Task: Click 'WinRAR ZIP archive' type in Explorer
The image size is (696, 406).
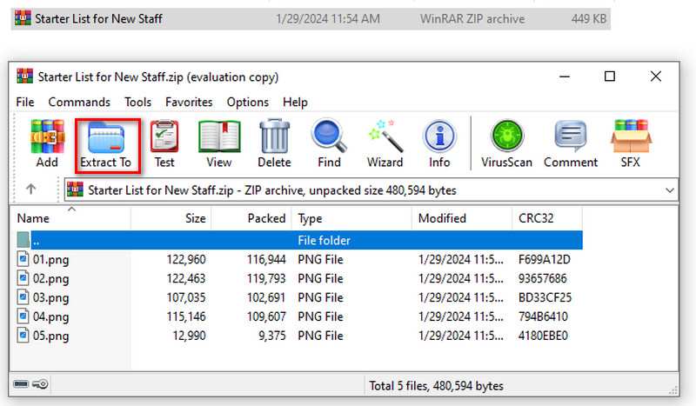Action: pyautogui.click(x=472, y=18)
